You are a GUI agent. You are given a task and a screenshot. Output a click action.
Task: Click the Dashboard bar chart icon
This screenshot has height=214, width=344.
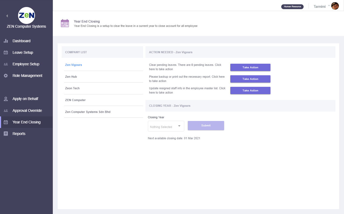click(x=6, y=41)
